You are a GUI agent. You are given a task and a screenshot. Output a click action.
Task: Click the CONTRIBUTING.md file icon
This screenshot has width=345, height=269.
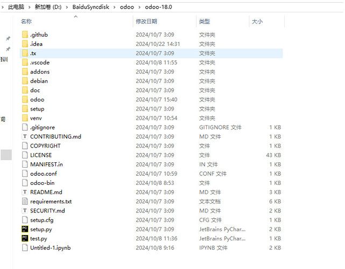[25, 136]
